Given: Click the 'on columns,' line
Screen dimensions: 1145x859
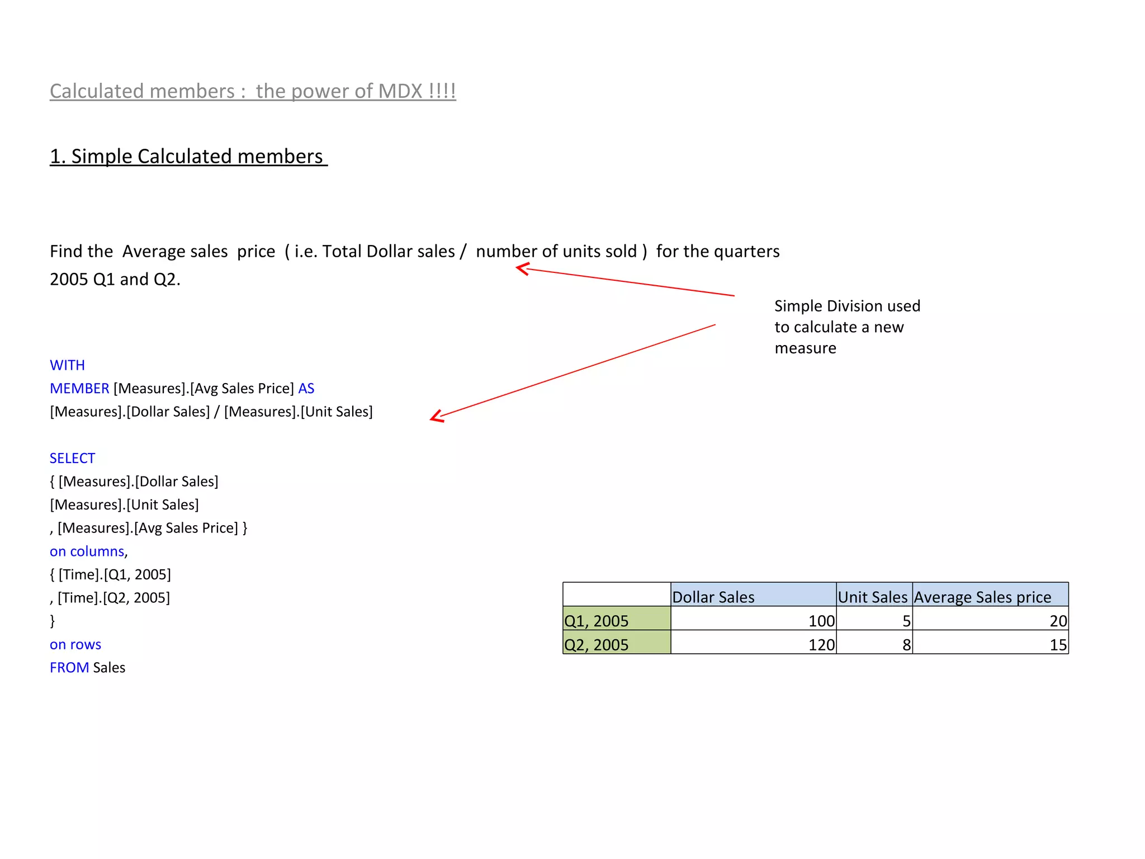Looking at the screenshot, I should [x=89, y=552].
